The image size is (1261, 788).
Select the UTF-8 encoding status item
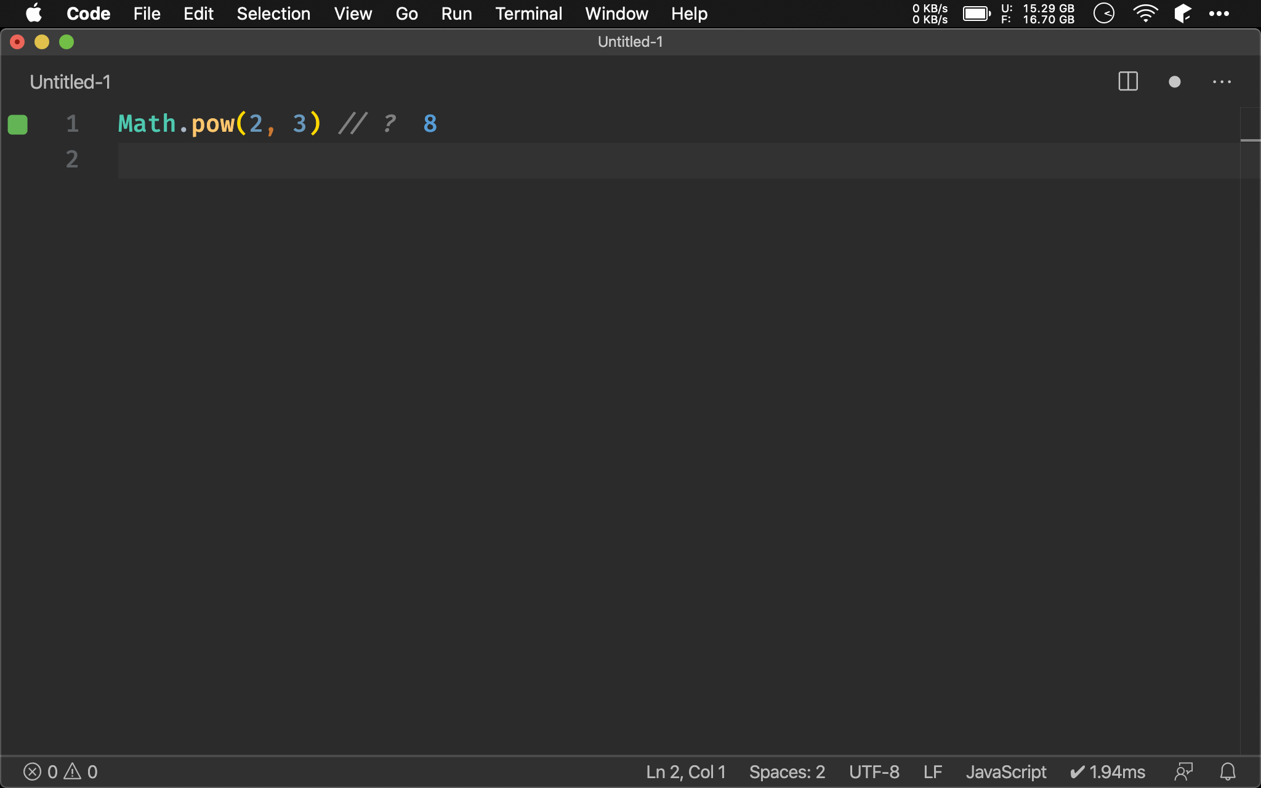click(x=874, y=771)
